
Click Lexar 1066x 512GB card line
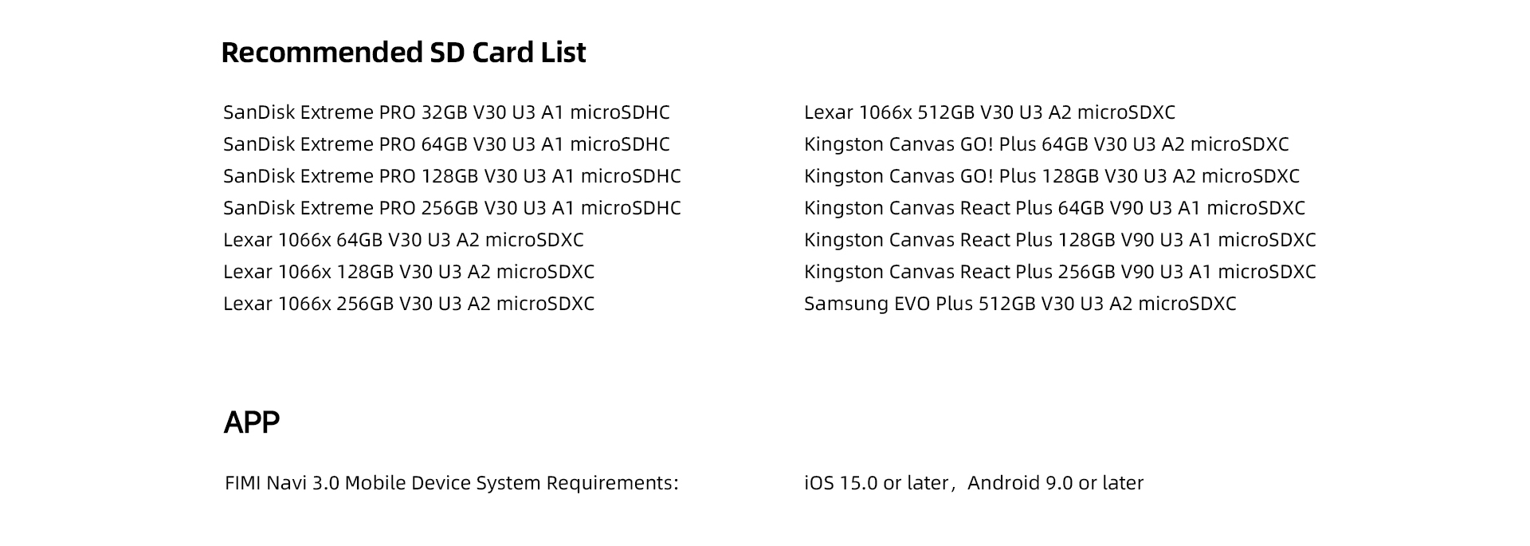coord(990,112)
